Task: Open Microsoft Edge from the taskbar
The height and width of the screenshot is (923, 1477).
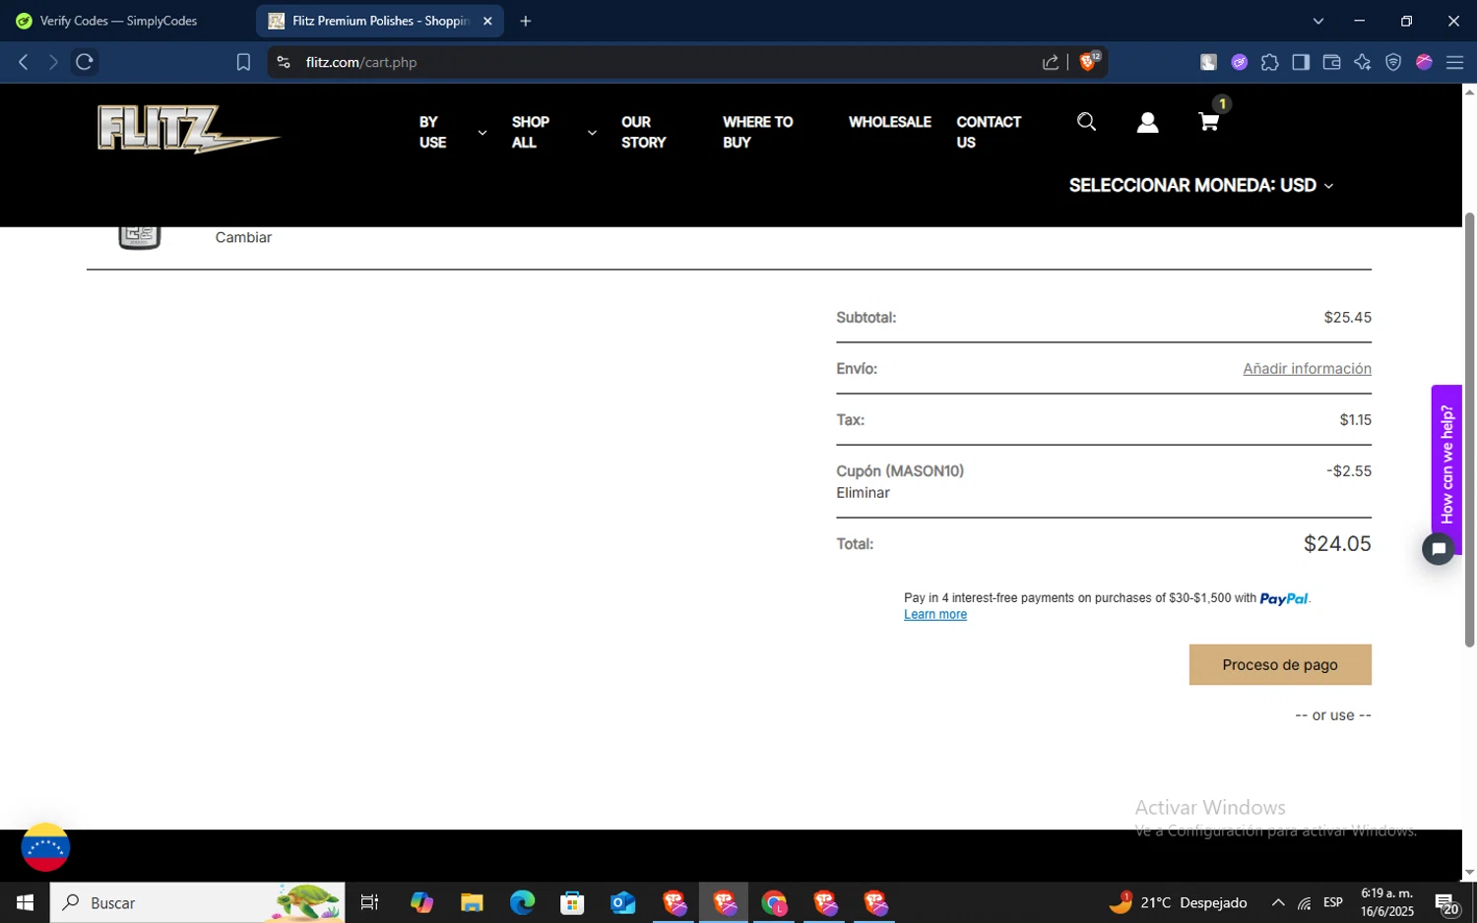Action: [x=522, y=902]
